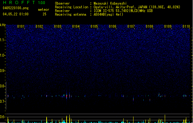The height and width of the screenshot is (123, 193).
Task: Click the Observer label
Action: 62,3
